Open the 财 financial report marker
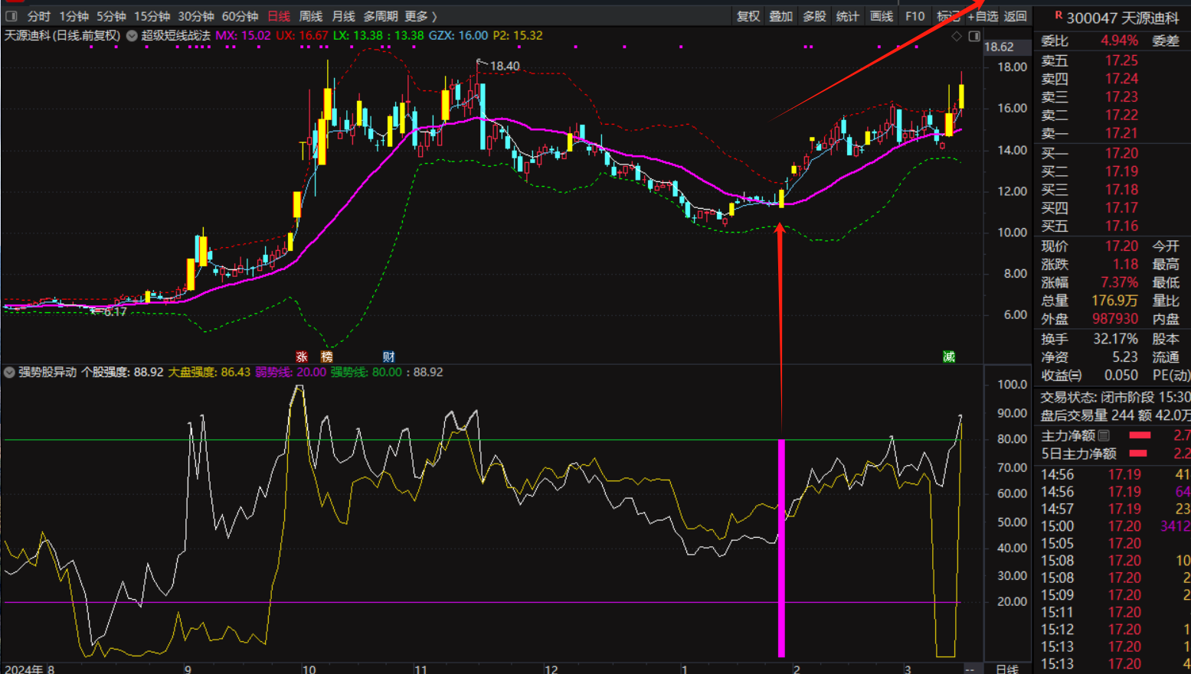This screenshot has height=674, width=1191. click(388, 357)
